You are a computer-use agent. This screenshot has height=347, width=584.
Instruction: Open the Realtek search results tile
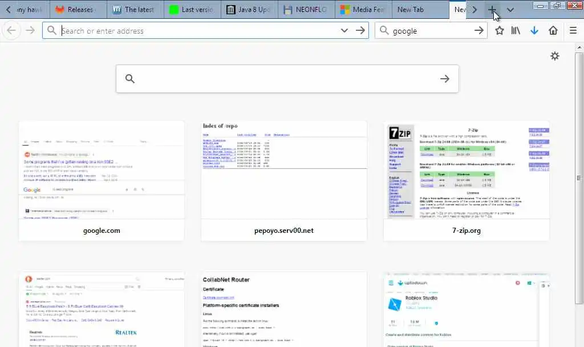pos(102,310)
